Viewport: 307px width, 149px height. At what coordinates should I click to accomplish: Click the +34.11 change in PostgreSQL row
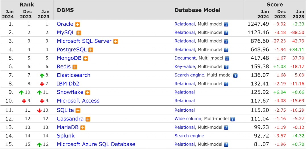[296, 50]
